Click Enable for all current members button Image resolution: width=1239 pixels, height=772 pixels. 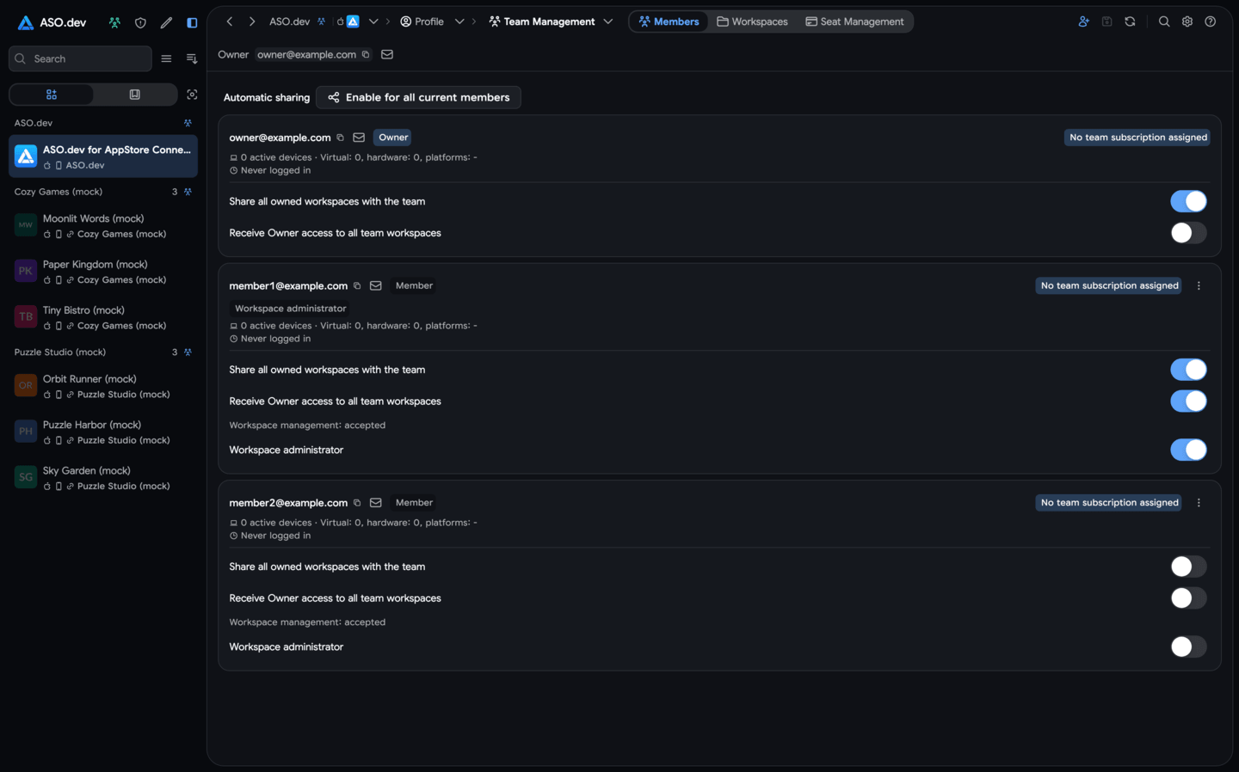(418, 97)
